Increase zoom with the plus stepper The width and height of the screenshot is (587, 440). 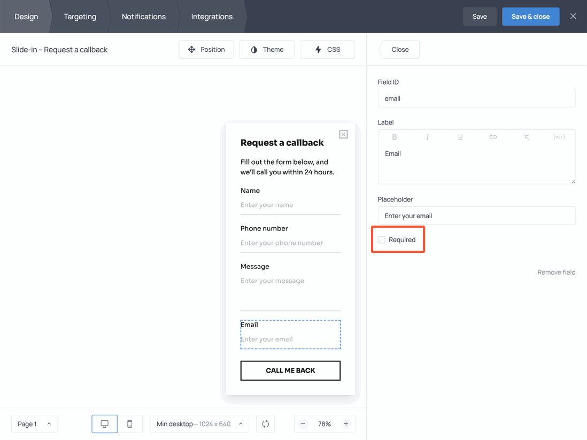click(346, 423)
